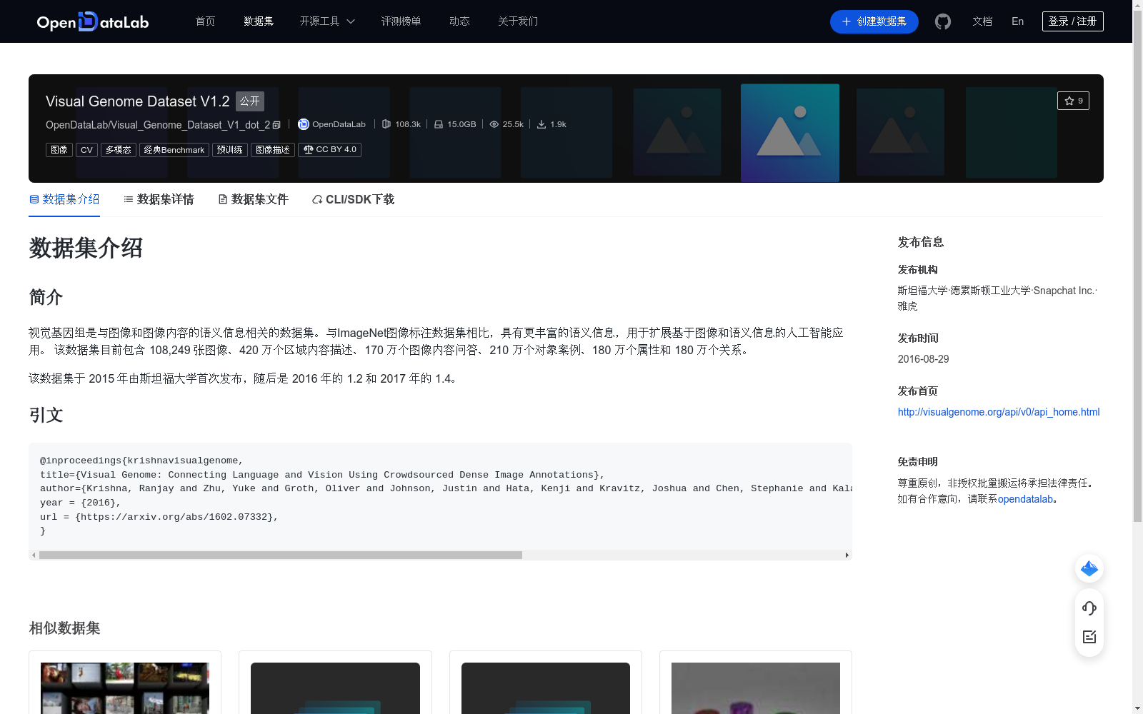Click the 2016-08-29 publish date
Screen dimensions: 1143x714
[x=924, y=359]
